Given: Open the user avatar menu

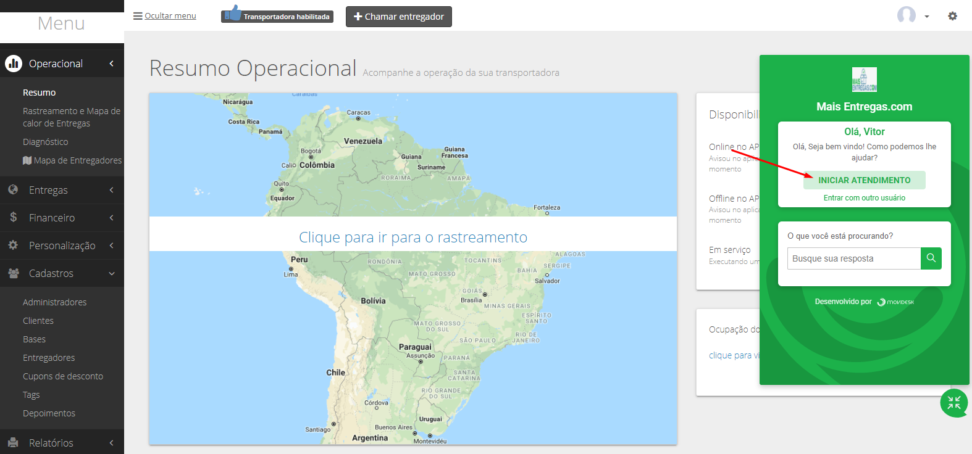Looking at the screenshot, I should point(907,15).
